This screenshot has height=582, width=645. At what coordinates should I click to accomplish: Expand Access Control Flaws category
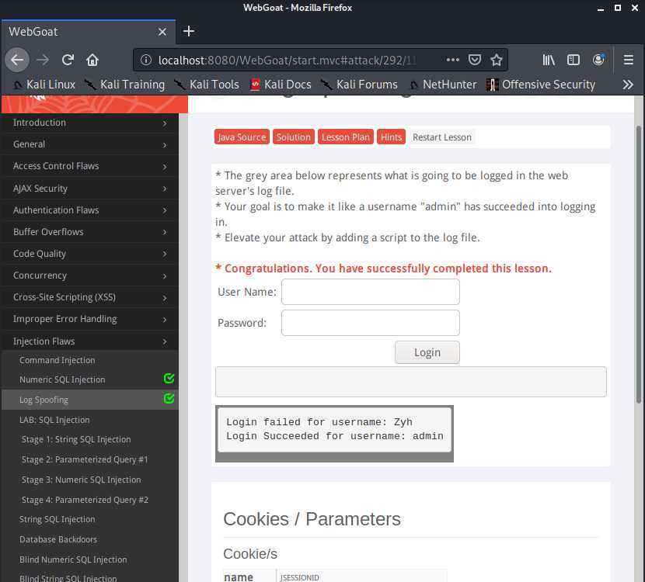89,166
